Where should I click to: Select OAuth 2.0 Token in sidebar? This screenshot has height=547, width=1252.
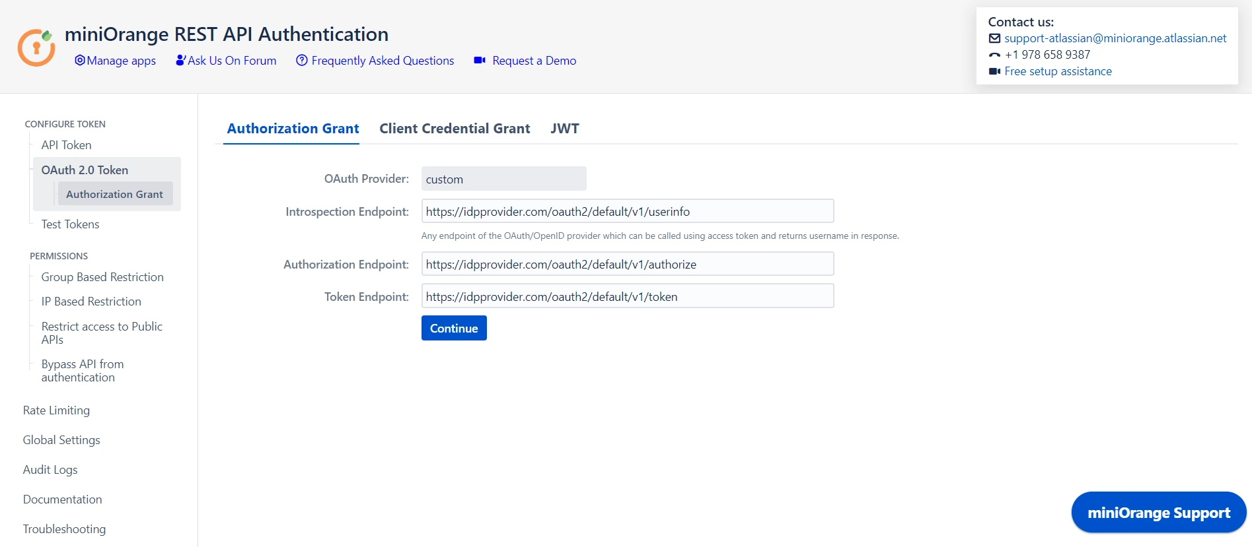point(85,170)
